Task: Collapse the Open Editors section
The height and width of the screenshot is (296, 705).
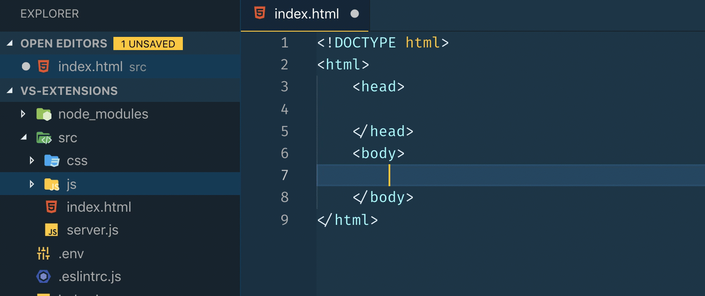Action: coord(10,43)
